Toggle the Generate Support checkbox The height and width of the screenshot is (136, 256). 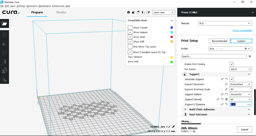(x=232, y=79)
